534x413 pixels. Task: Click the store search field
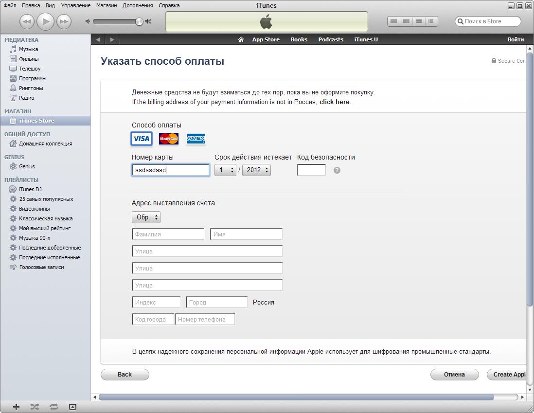[488, 21]
